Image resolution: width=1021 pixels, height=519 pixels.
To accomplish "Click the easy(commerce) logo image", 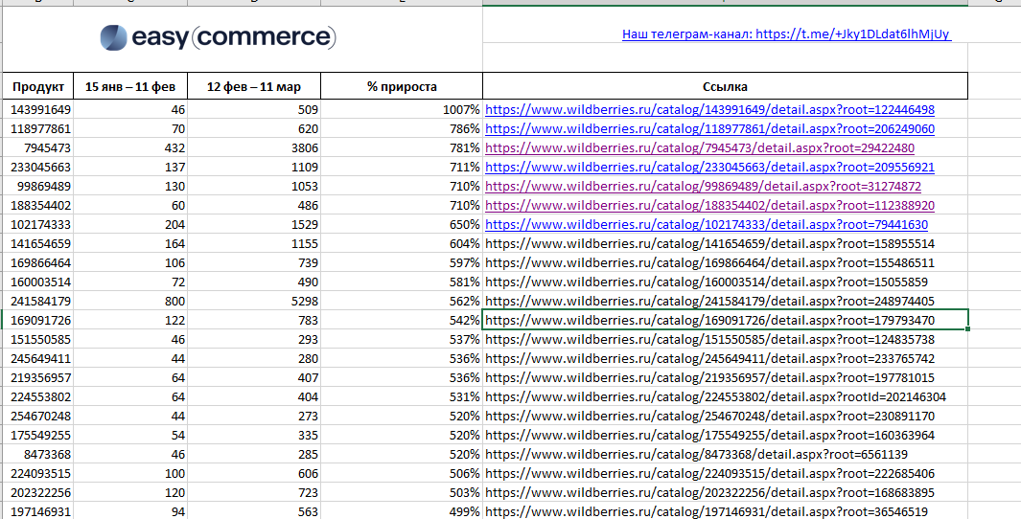I will (218, 37).
